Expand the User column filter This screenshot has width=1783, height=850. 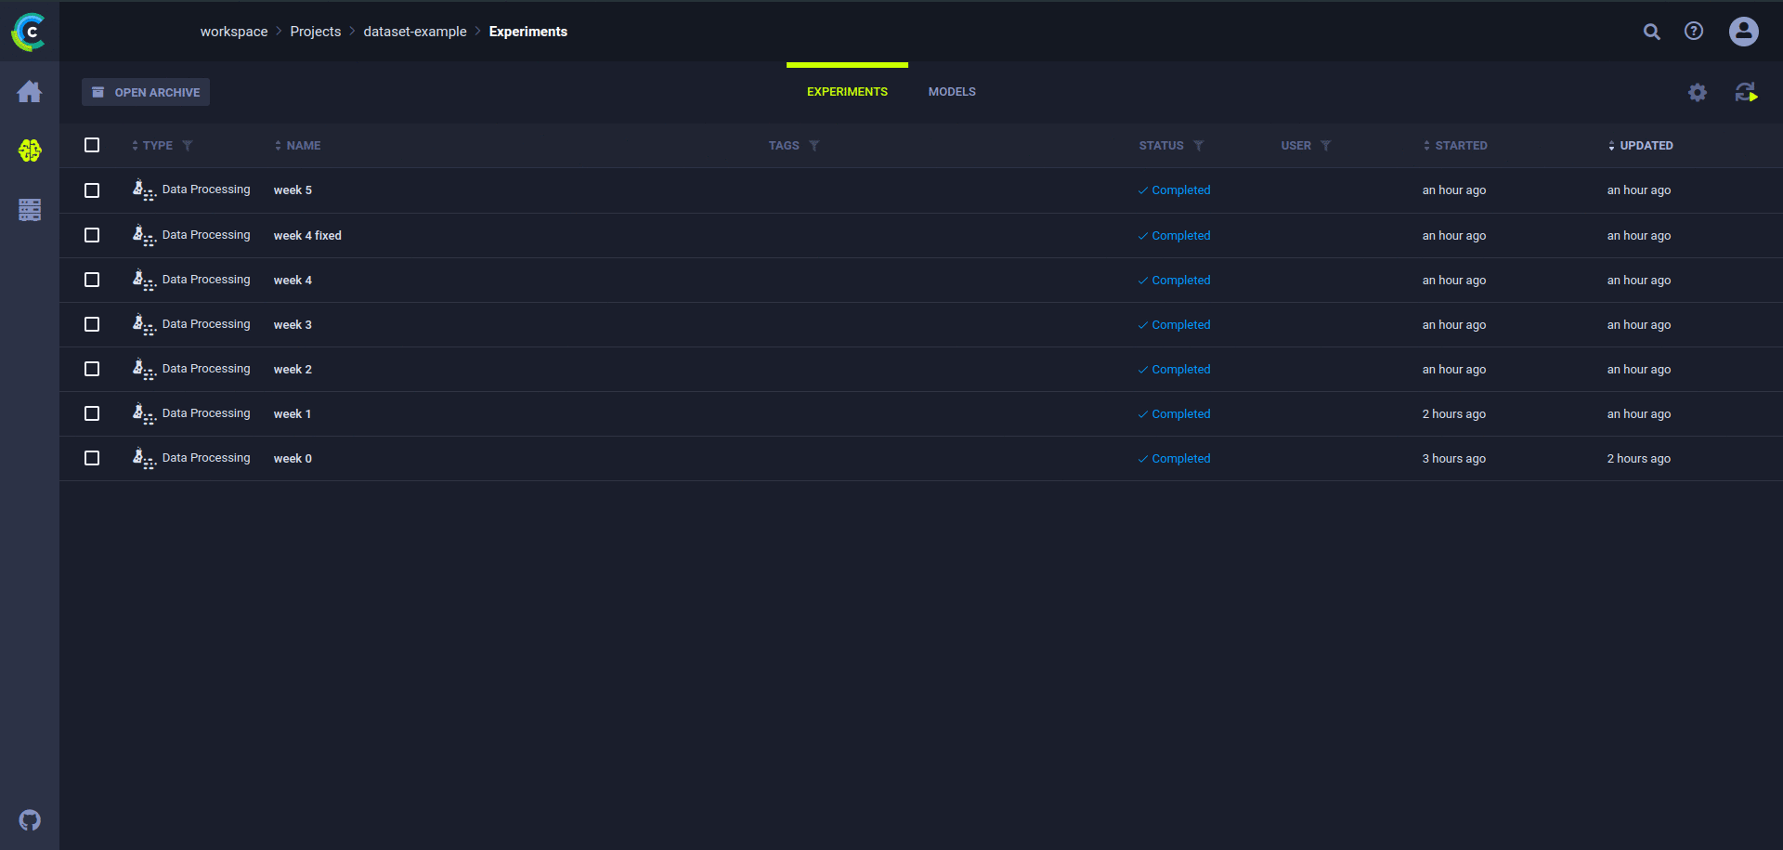click(1326, 146)
